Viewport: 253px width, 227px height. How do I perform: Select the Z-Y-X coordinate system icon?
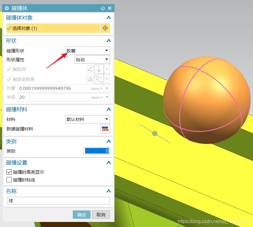(x=99, y=79)
